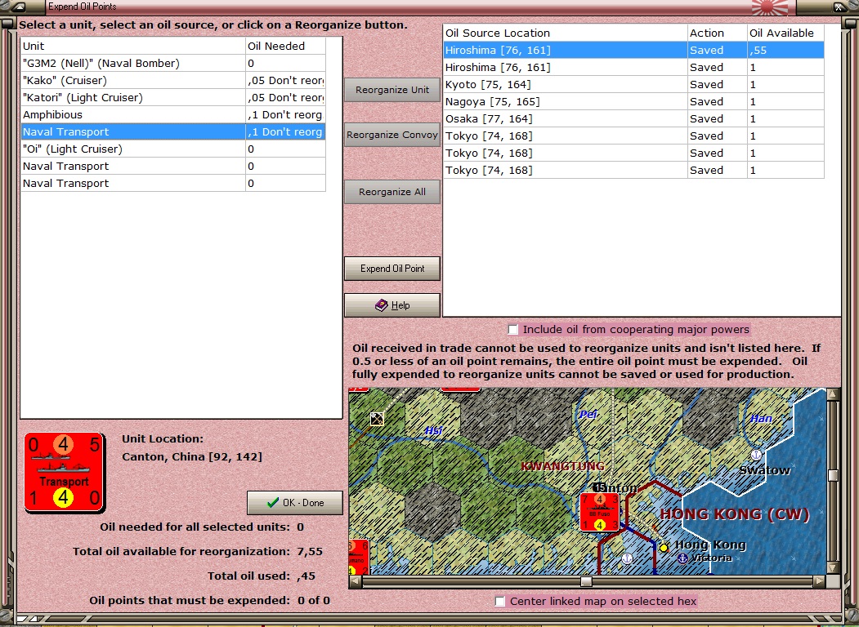Select the highlighted Hiroshima oil source row
The image size is (859, 627).
pos(633,51)
